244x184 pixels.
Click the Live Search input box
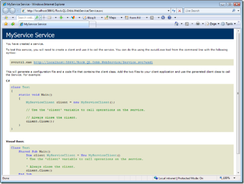(208, 11)
